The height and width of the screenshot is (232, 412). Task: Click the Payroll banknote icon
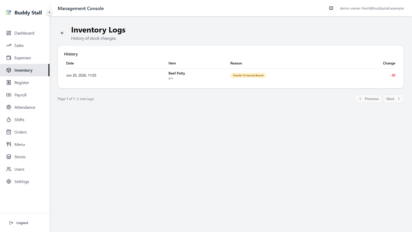(x=9, y=95)
